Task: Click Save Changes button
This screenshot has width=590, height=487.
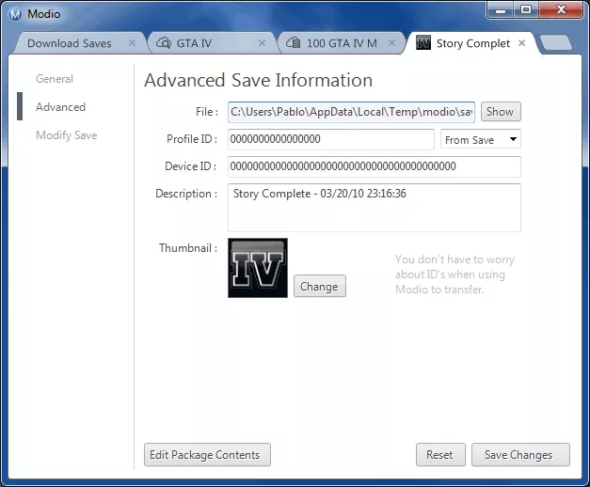Action: pyautogui.click(x=520, y=455)
